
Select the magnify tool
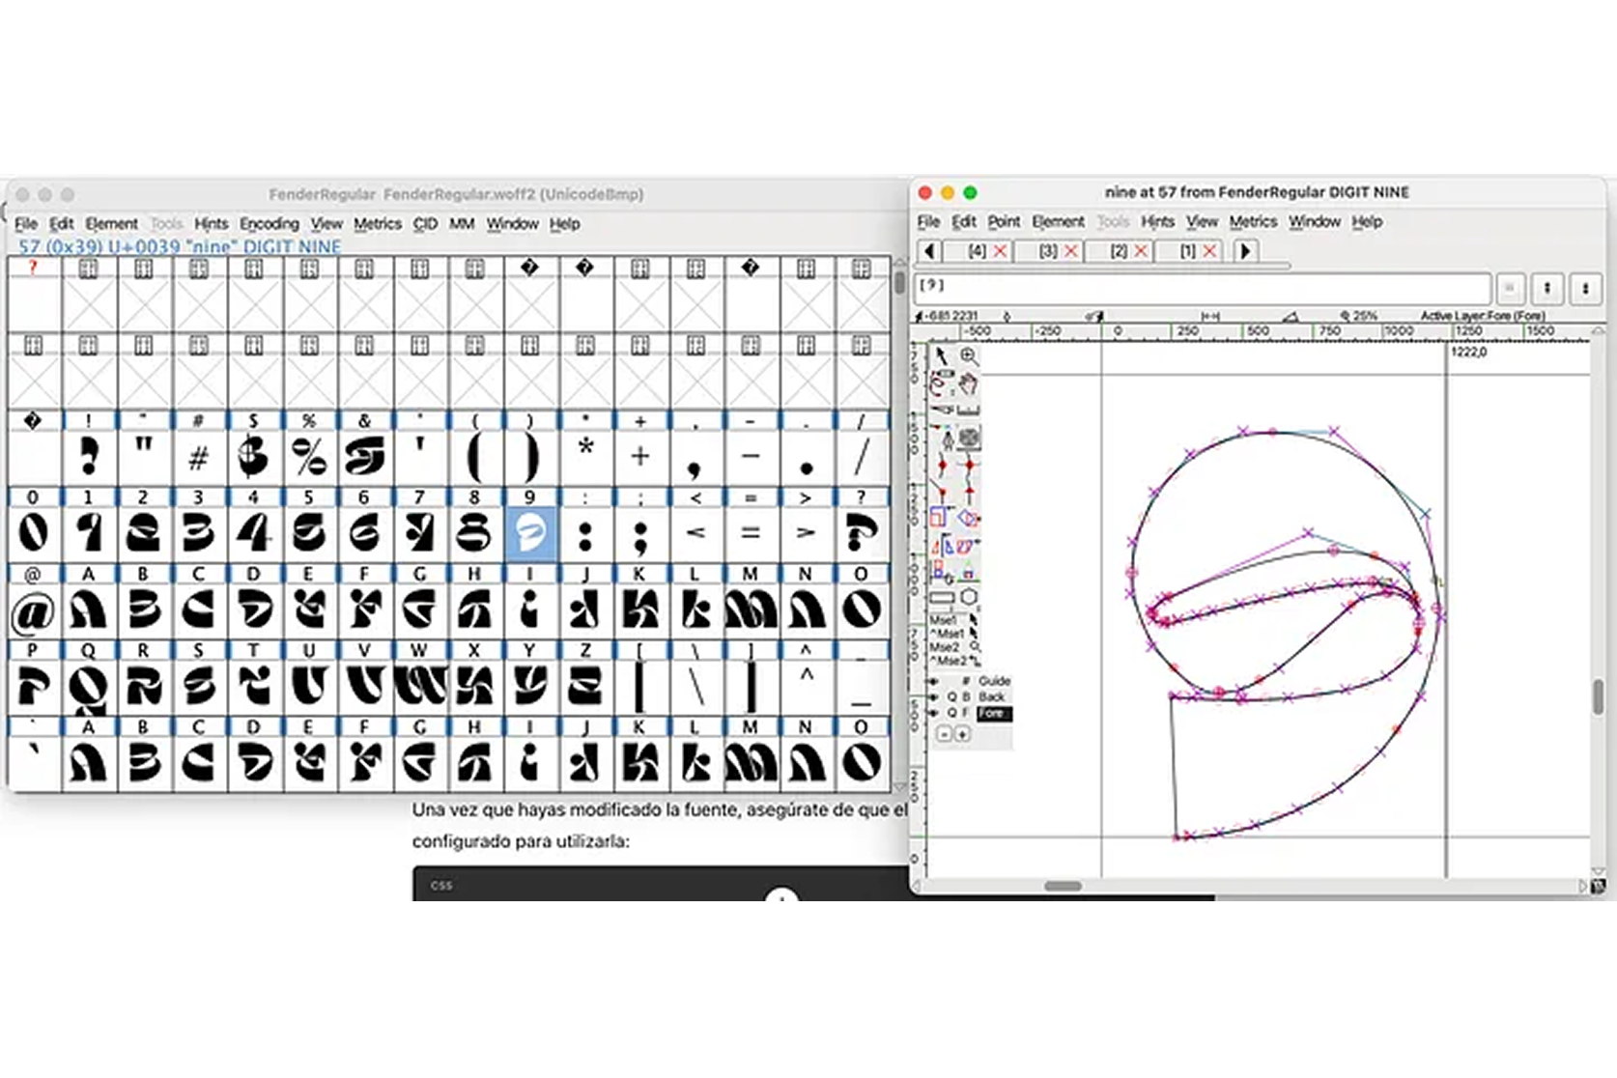tap(968, 355)
